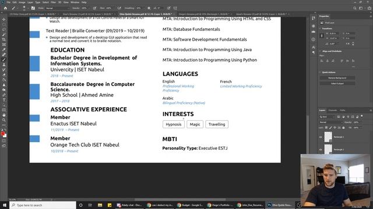Select the Path Selection tool

(4, 105)
